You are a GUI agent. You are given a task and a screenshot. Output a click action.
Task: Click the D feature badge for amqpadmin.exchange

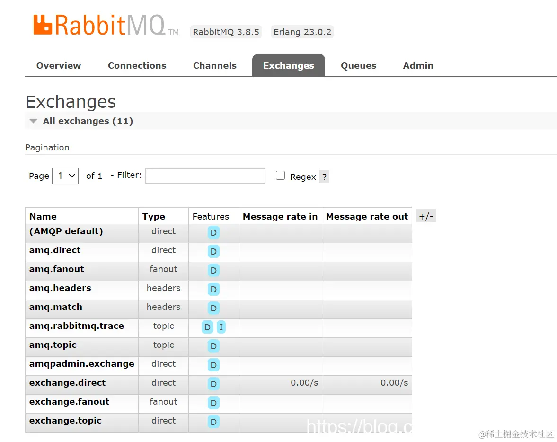click(x=213, y=365)
